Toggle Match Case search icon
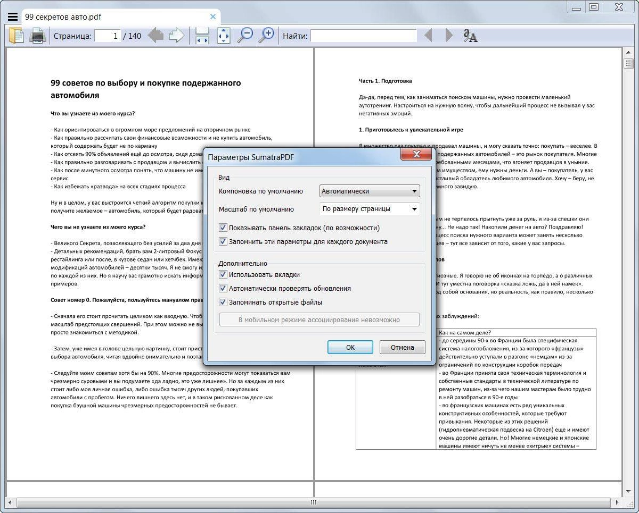This screenshot has width=639, height=513. [470, 36]
